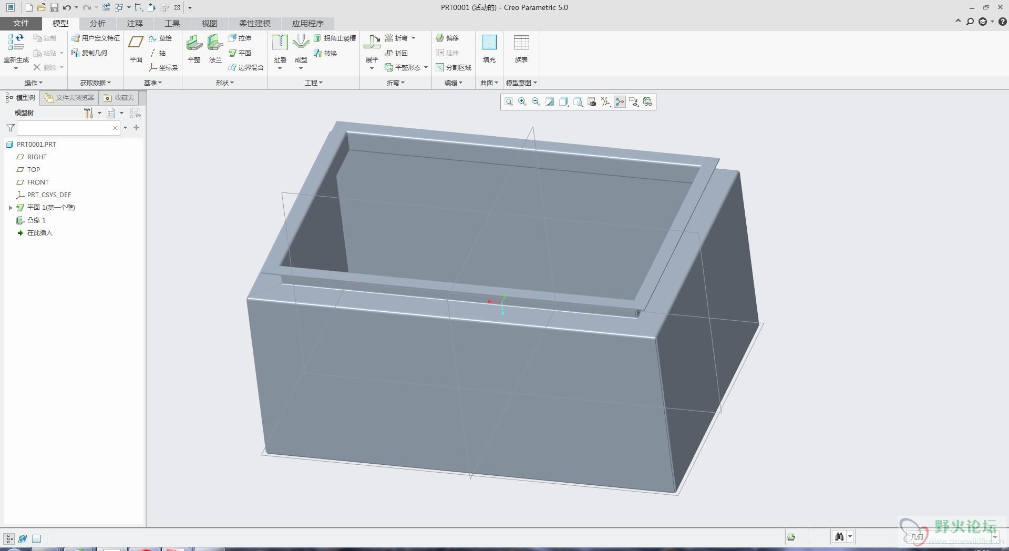
Task: Open the 收藏夹 navigator tab
Action: (x=119, y=98)
